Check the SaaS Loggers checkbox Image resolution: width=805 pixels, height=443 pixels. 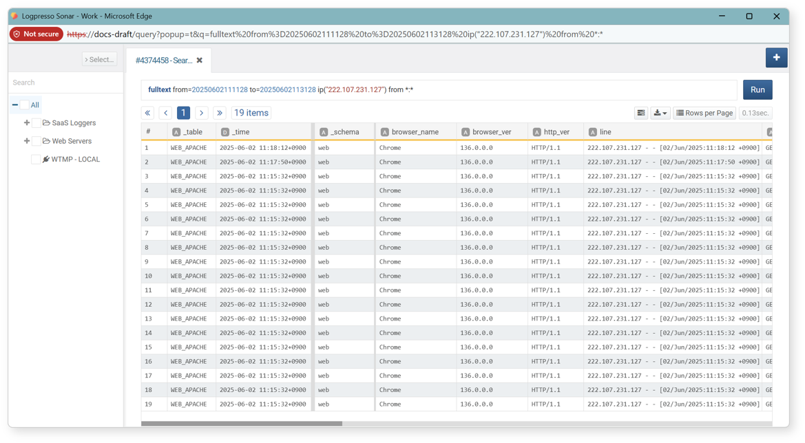point(36,123)
